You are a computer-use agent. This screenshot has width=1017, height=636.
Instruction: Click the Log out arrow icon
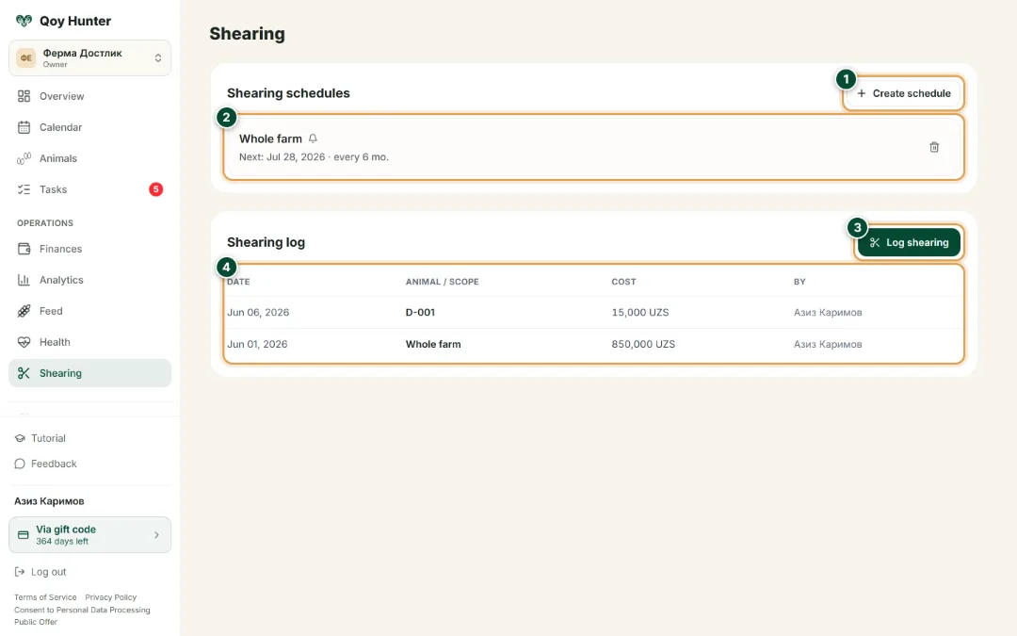20,572
